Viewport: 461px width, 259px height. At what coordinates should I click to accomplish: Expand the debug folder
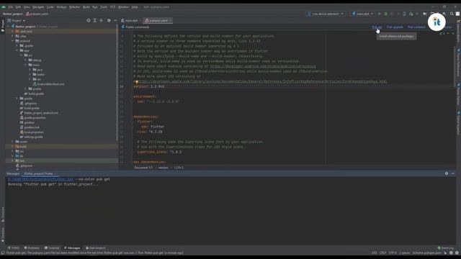(x=26, y=60)
